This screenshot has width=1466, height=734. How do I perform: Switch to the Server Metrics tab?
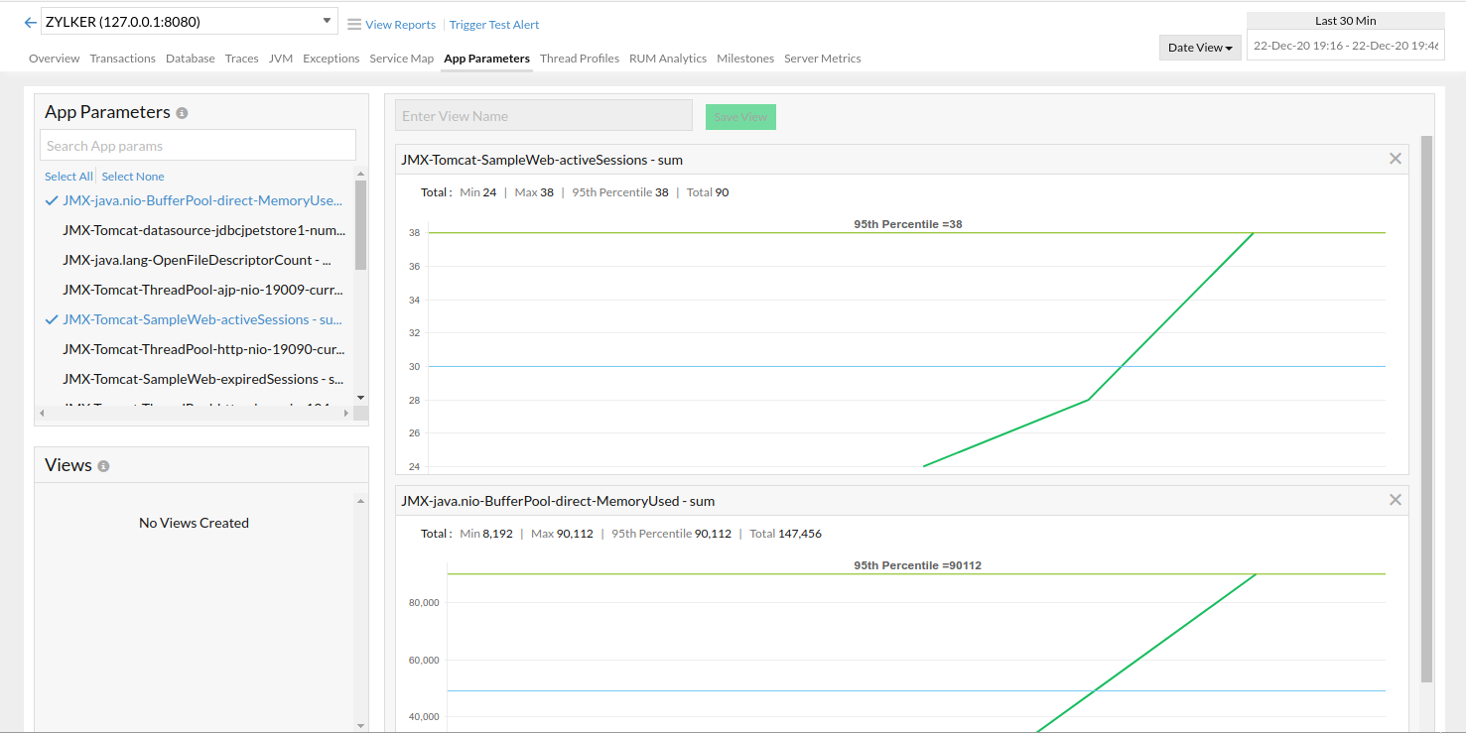(822, 59)
